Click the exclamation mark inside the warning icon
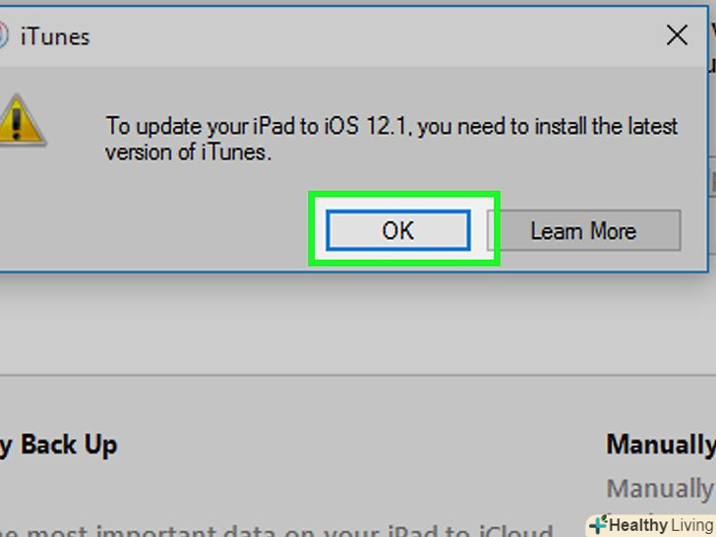 (x=17, y=124)
